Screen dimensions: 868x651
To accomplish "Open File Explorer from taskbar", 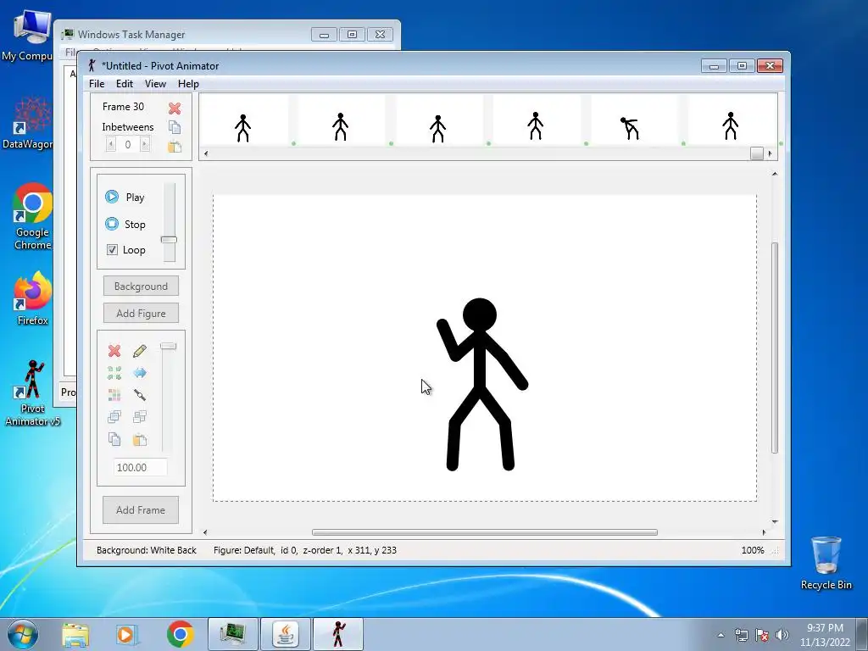I will coord(75,634).
